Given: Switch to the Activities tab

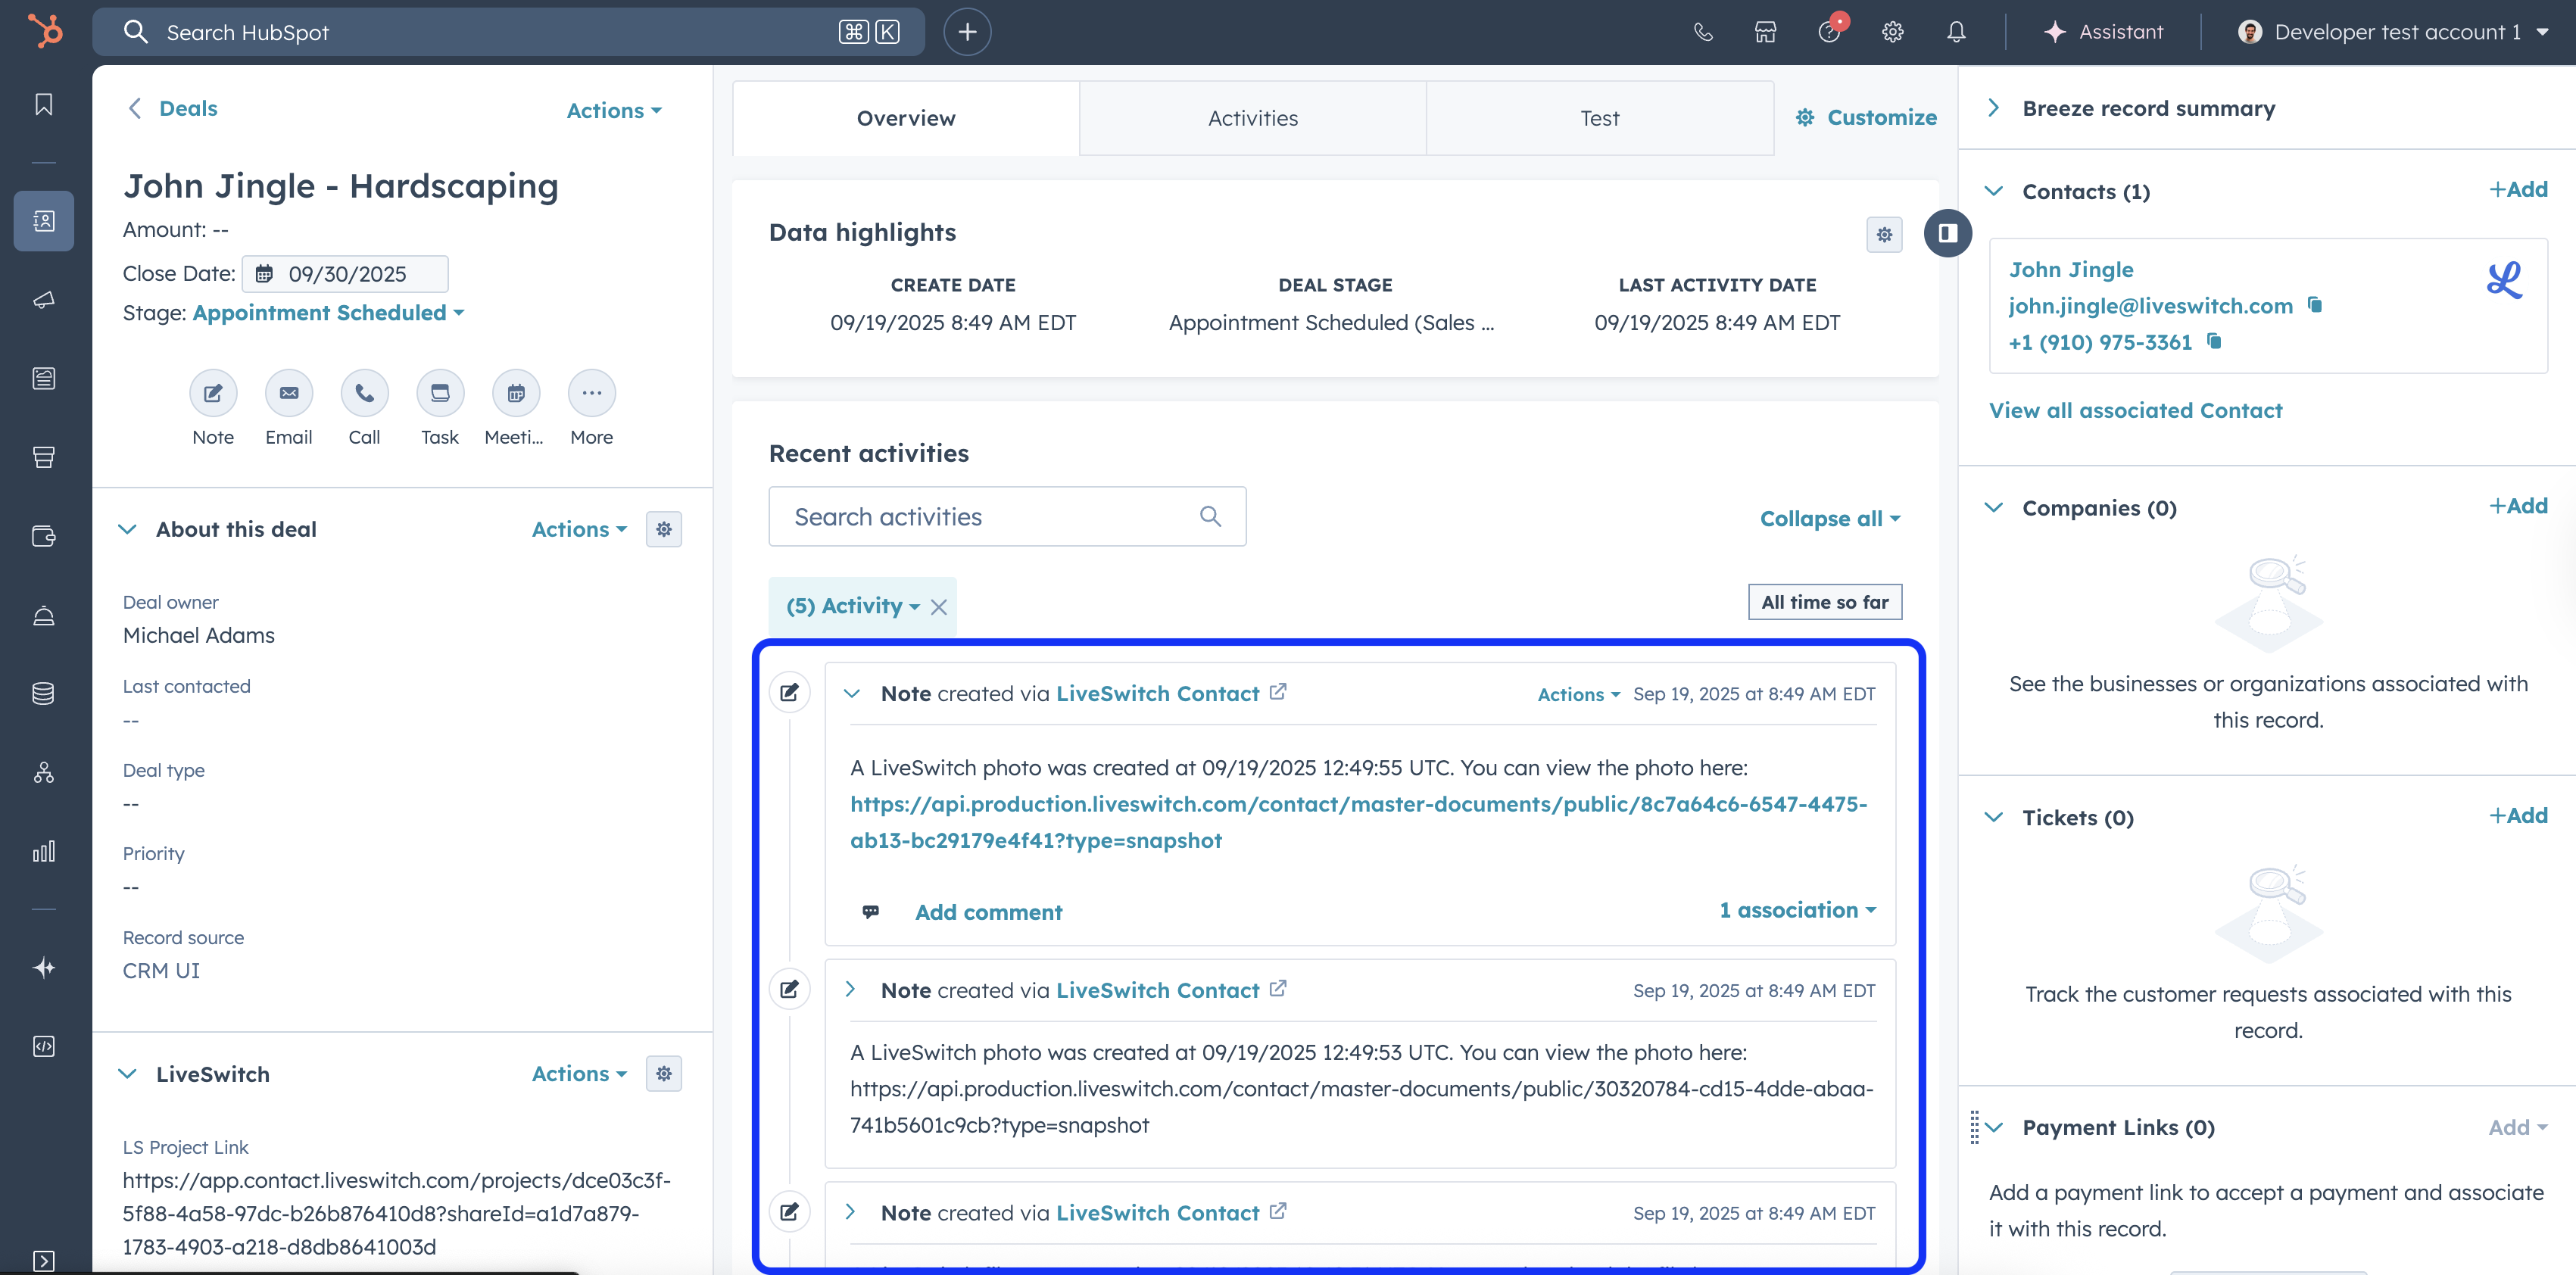Looking at the screenshot, I should tap(1252, 118).
